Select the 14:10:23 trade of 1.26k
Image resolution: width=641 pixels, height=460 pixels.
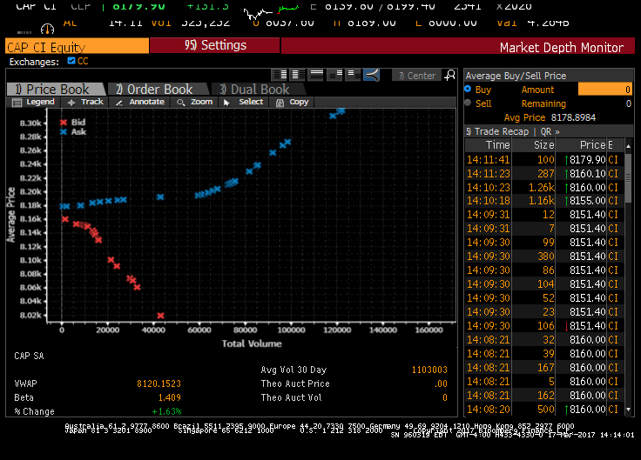point(544,187)
